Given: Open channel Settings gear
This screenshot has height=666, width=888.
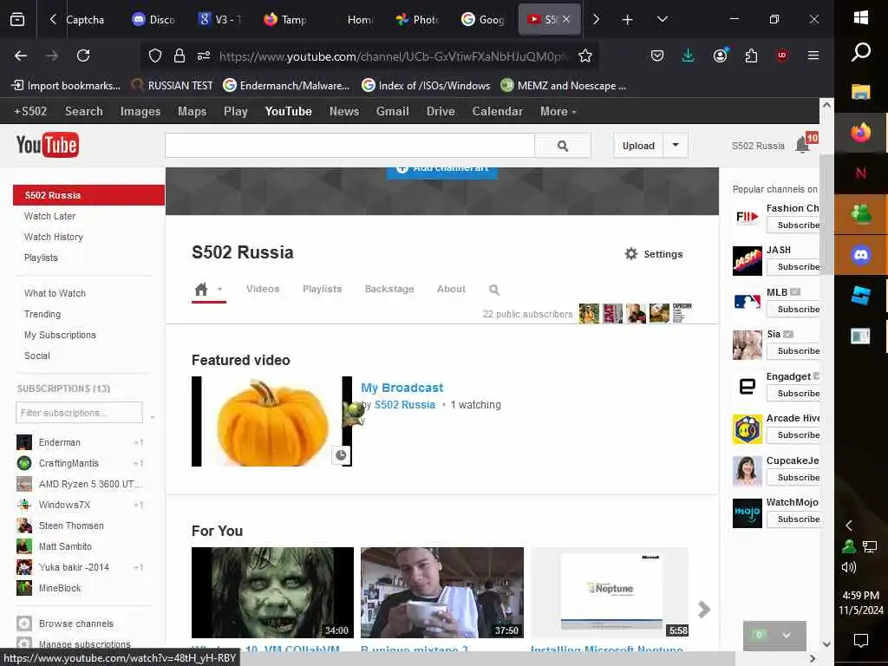Looking at the screenshot, I should 631,254.
